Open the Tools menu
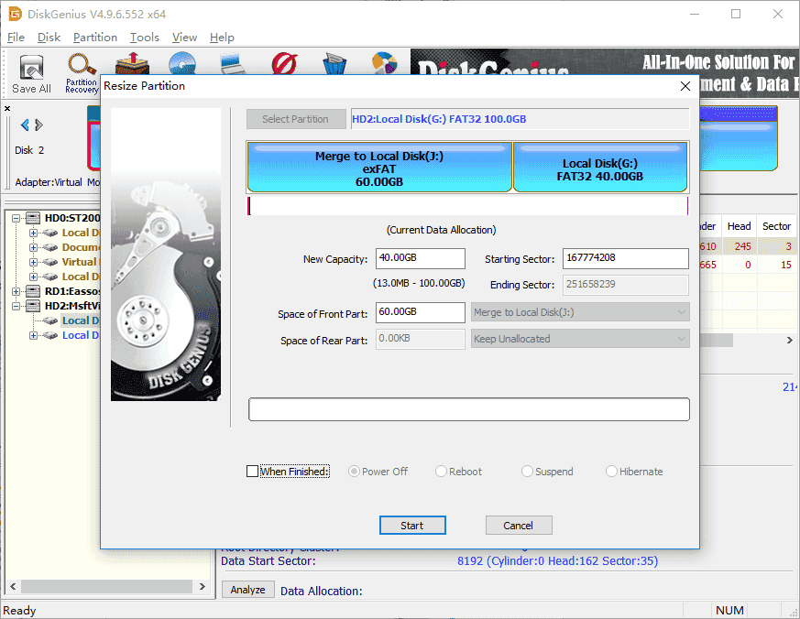The height and width of the screenshot is (619, 800). [144, 38]
